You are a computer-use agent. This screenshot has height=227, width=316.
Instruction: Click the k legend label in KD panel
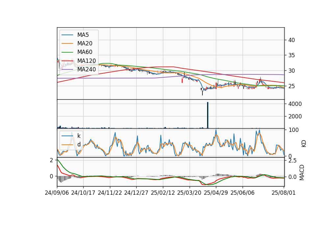(x=79, y=136)
